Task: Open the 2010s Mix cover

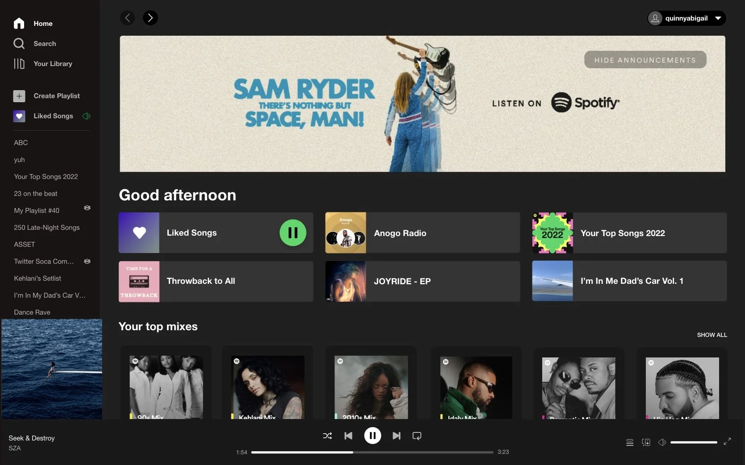Action: coord(371,387)
